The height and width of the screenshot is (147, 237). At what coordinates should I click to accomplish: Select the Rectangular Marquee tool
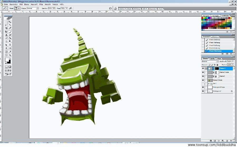click(6, 22)
